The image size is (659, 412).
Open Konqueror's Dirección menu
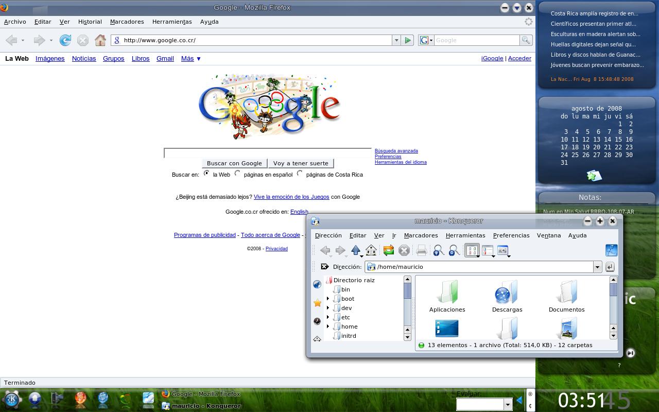pos(328,235)
